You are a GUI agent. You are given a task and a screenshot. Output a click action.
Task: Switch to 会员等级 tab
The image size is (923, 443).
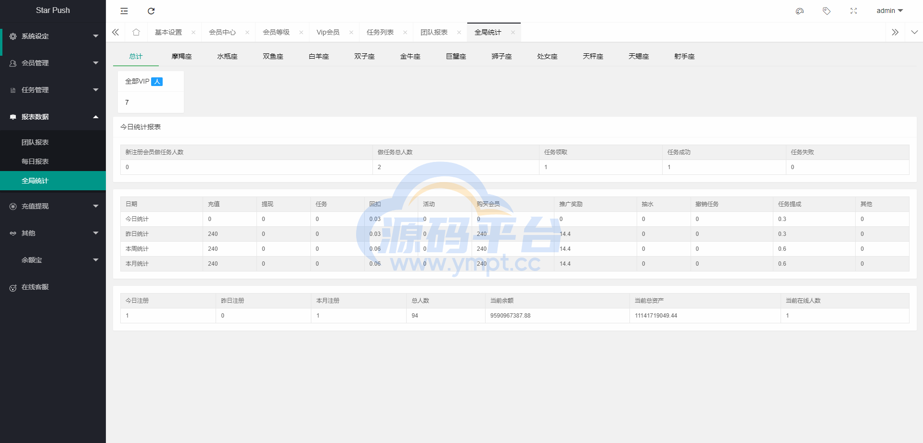click(276, 32)
